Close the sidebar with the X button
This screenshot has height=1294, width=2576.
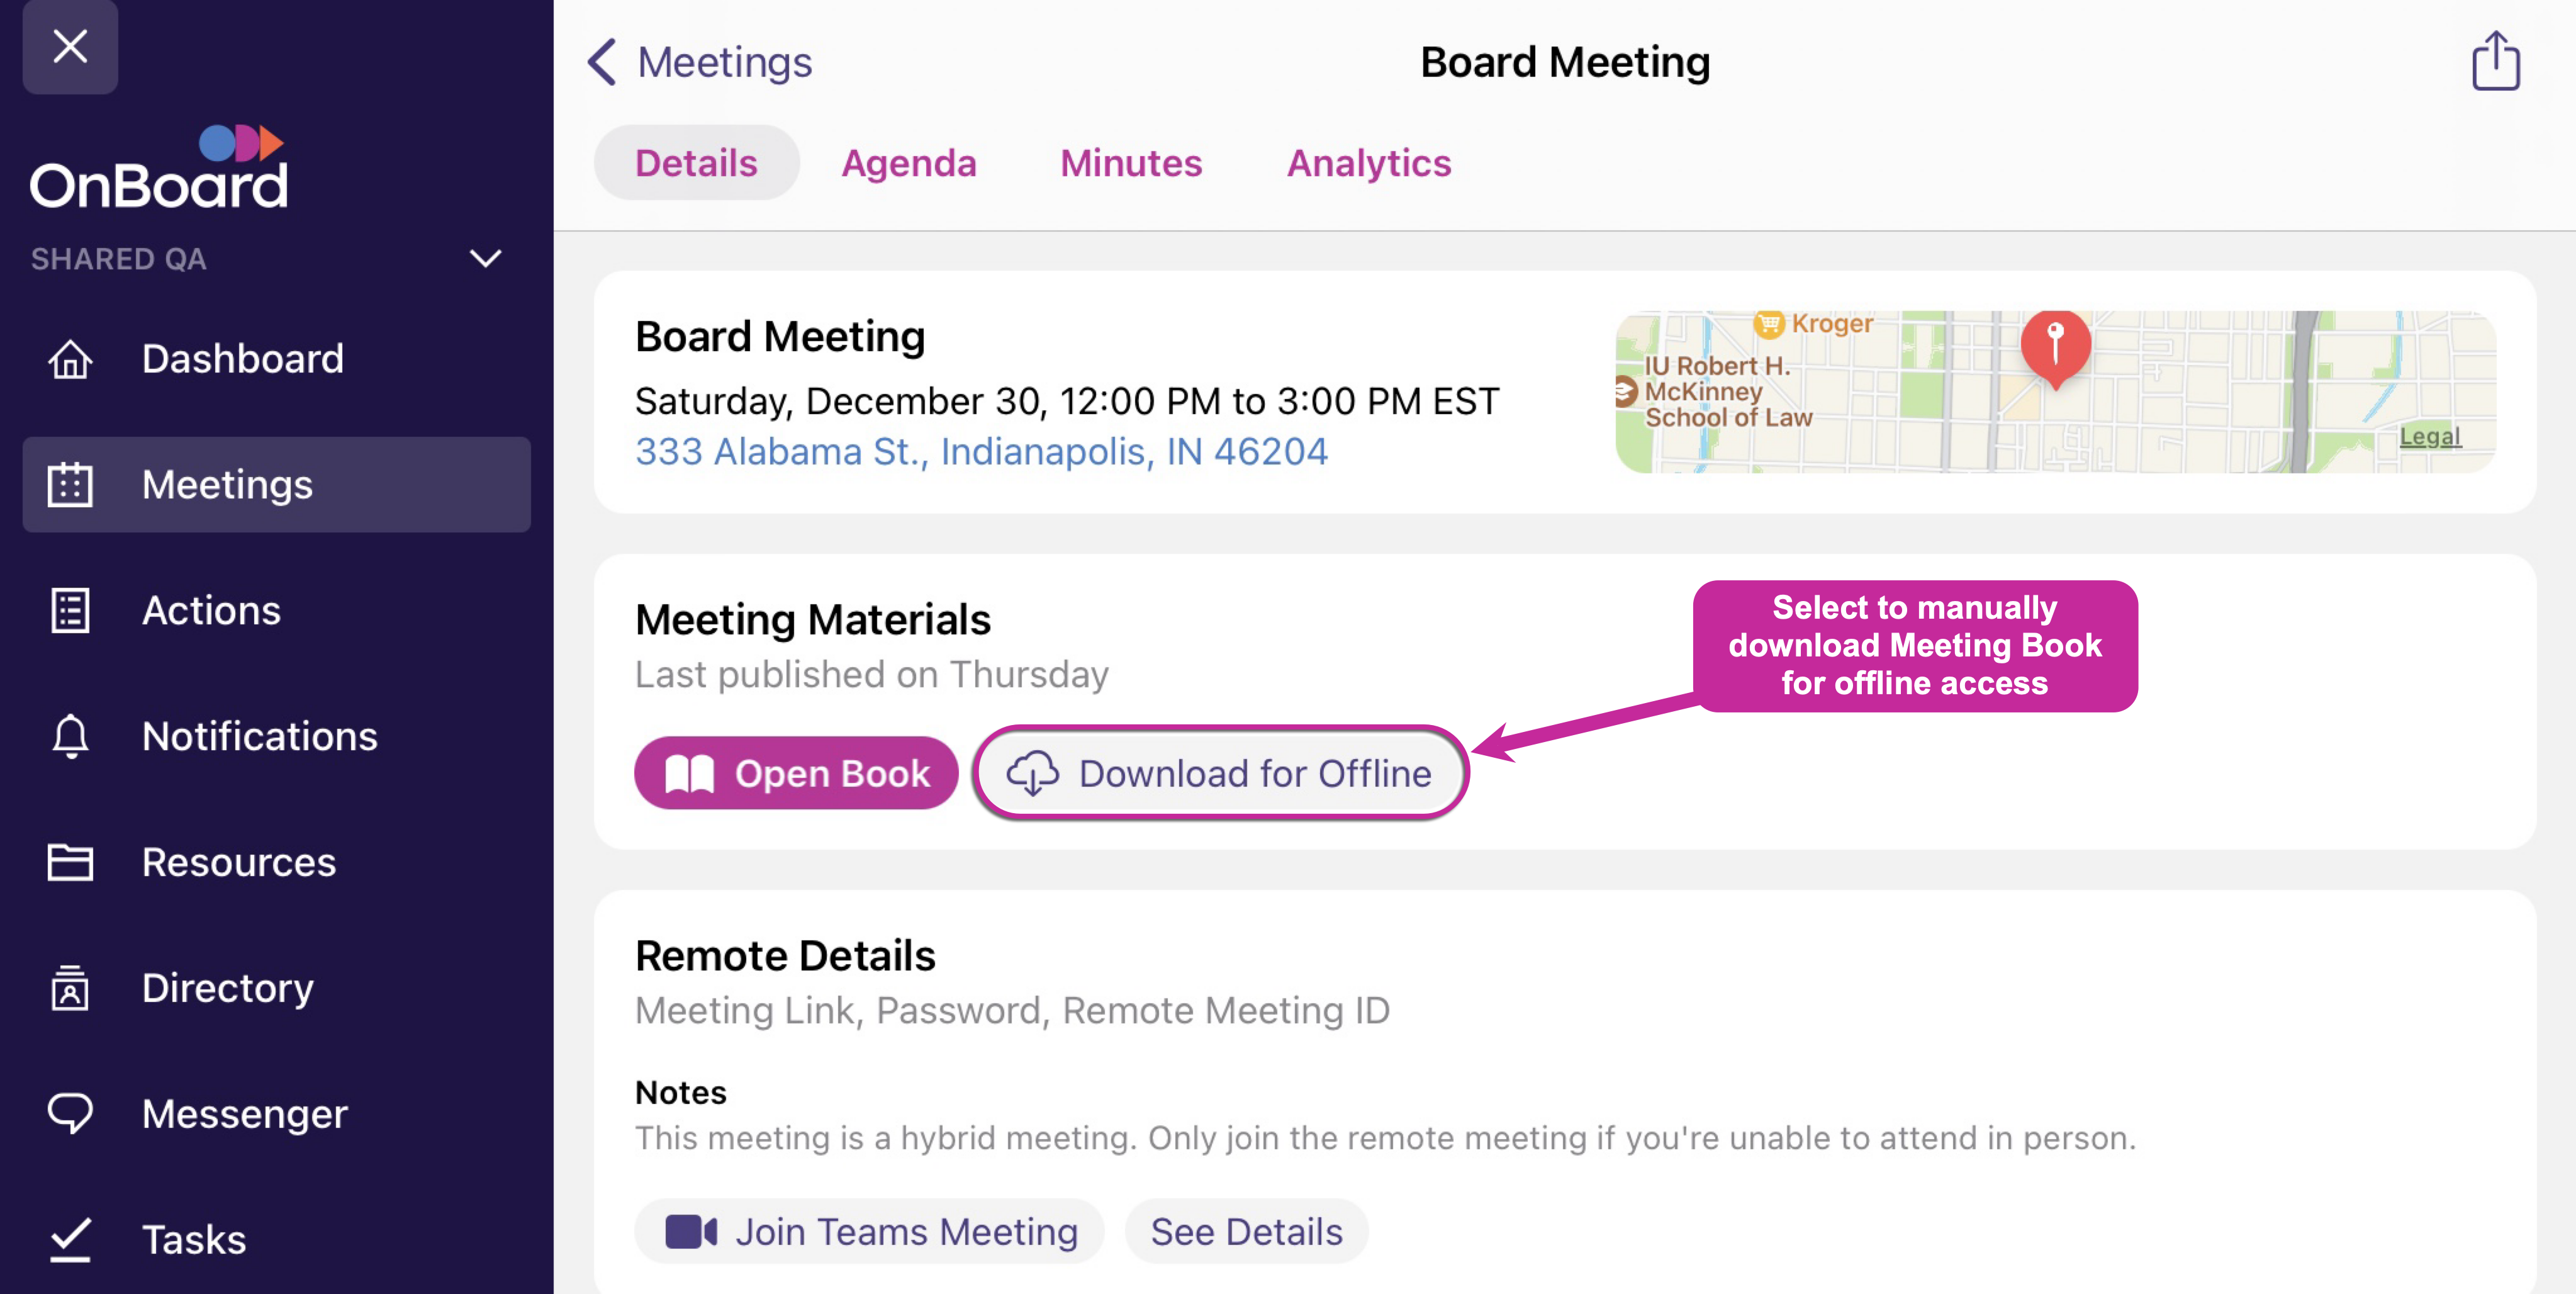pyautogui.click(x=70, y=46)
